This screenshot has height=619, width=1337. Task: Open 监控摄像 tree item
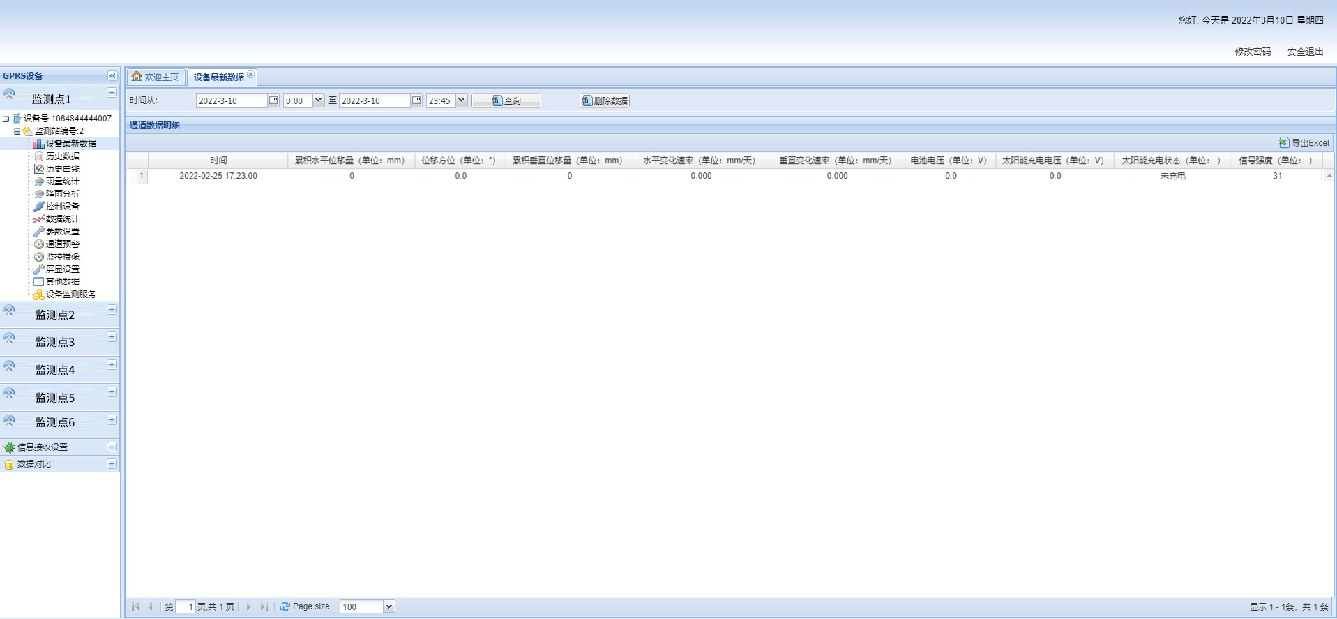coord(63,257)
